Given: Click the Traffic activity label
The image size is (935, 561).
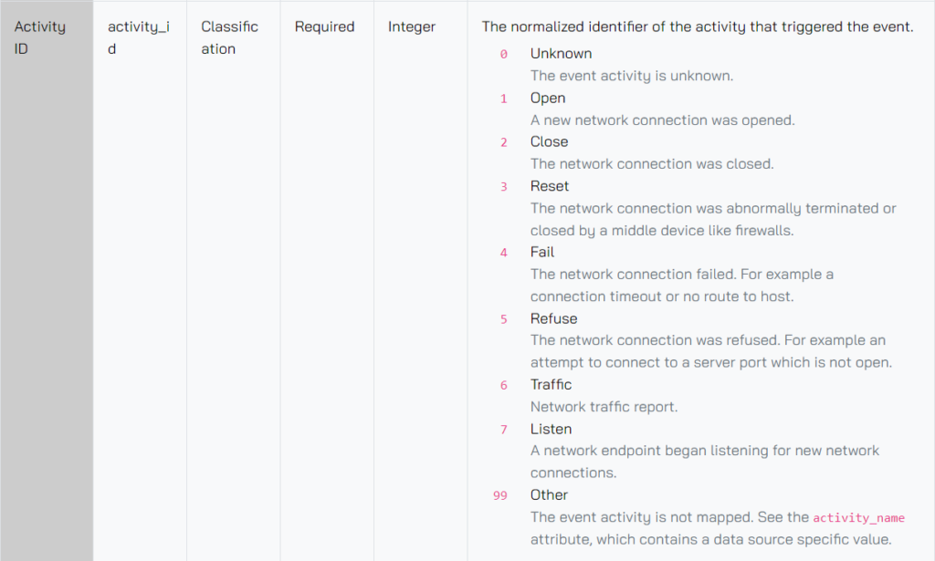Looking at the screenshot, I should 551,384.
